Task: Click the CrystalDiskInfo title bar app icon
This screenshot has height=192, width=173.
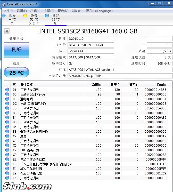Action: (4, 4)
